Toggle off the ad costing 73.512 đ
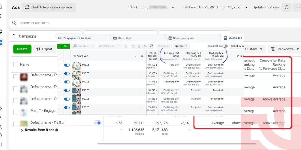 [67, 107]
